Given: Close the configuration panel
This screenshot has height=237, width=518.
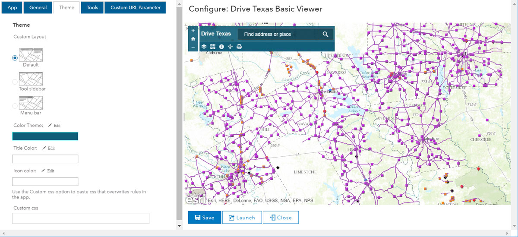Looking at the screenshot, I should [x=281, y=218].
